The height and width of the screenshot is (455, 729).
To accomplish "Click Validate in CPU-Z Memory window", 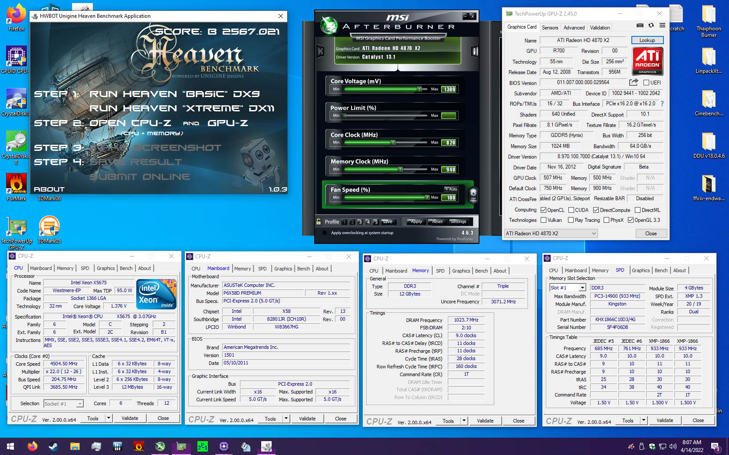I will [x=485, y=421].
